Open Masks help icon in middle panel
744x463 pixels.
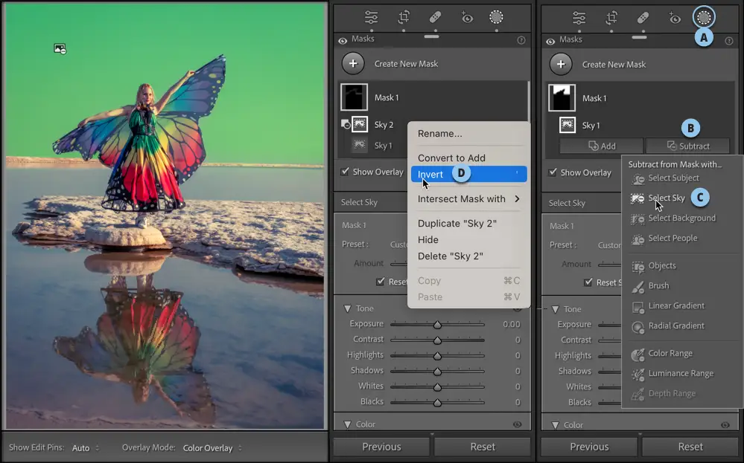tap(521, 40)
